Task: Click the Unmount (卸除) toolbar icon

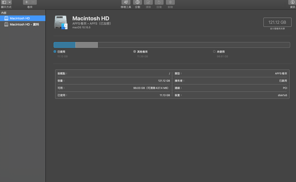Action: coord(170,2)
